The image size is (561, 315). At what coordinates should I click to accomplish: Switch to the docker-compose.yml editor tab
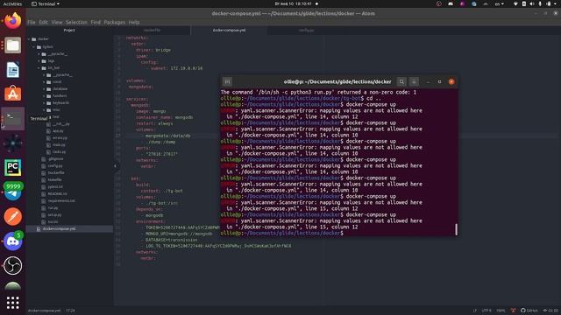[229, 31]
